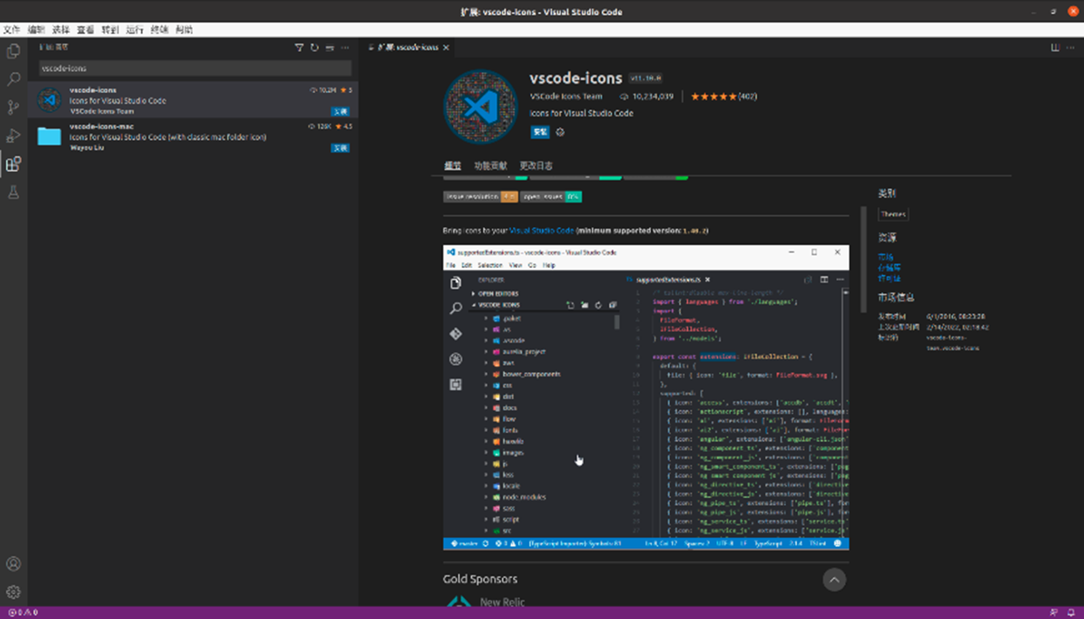Open the Source Control view
The image size is (1084, 619).
tap(13, 108)
